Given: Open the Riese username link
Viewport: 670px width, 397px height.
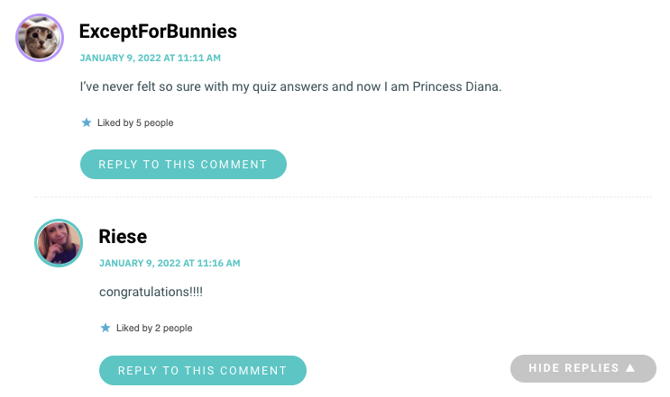Looking at the screenshot, I should point(123,236).
